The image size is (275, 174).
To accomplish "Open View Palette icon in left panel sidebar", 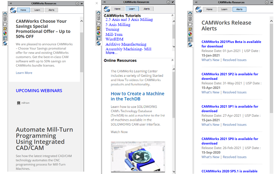I will click(5, 29).
